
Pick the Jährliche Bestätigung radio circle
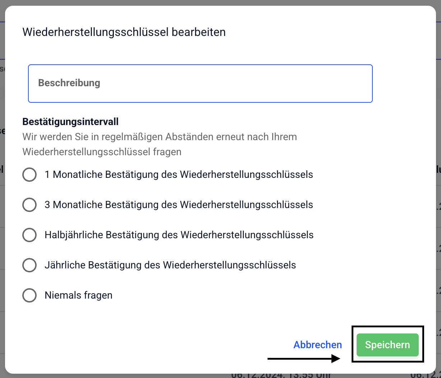point(29,266)
